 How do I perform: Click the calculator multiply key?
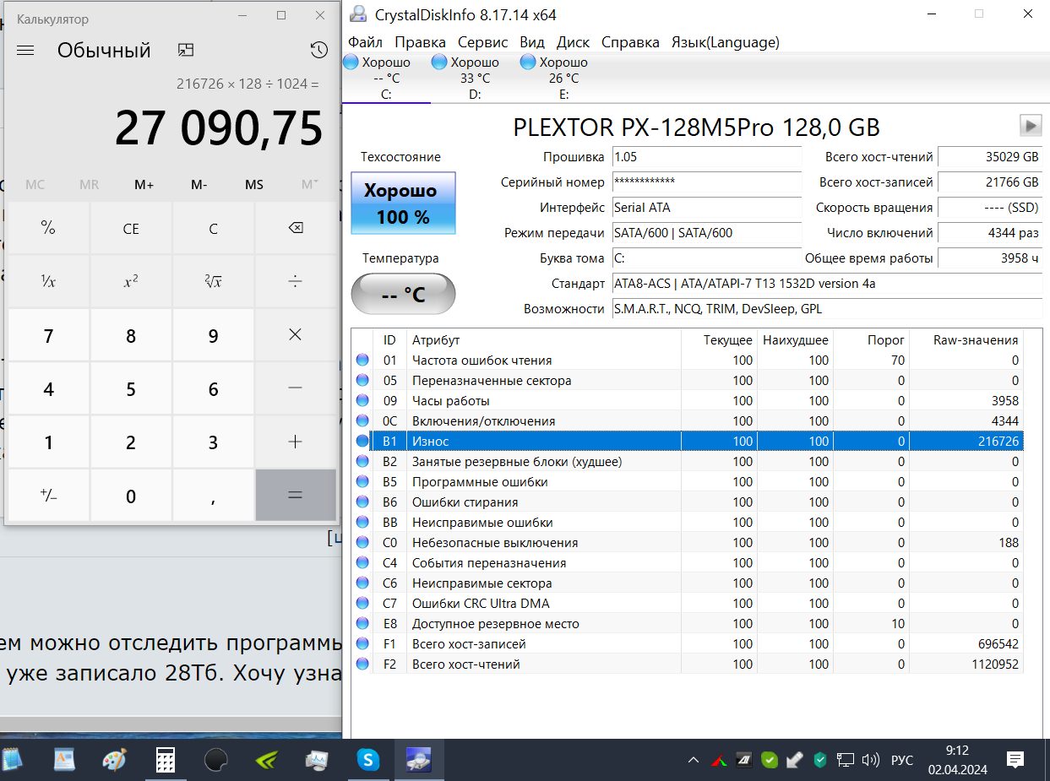(x=295, y=334)
